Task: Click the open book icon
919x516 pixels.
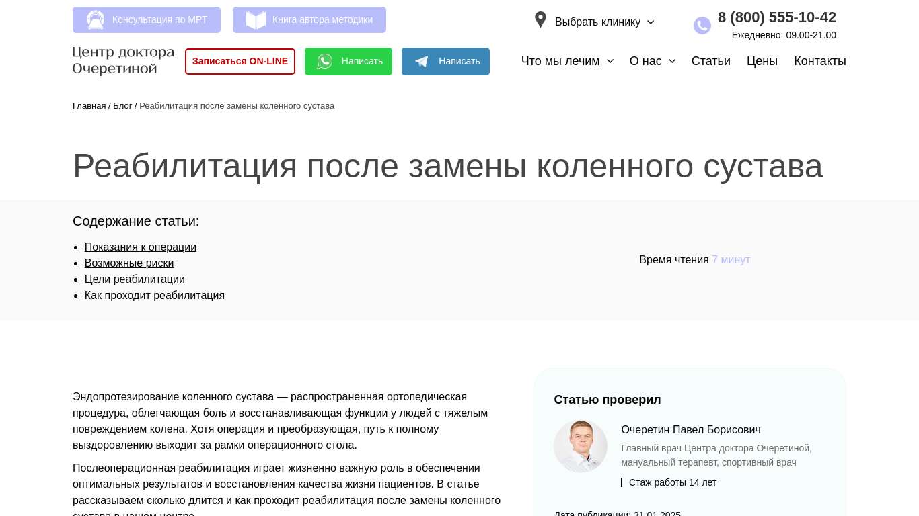Action: 256,20
